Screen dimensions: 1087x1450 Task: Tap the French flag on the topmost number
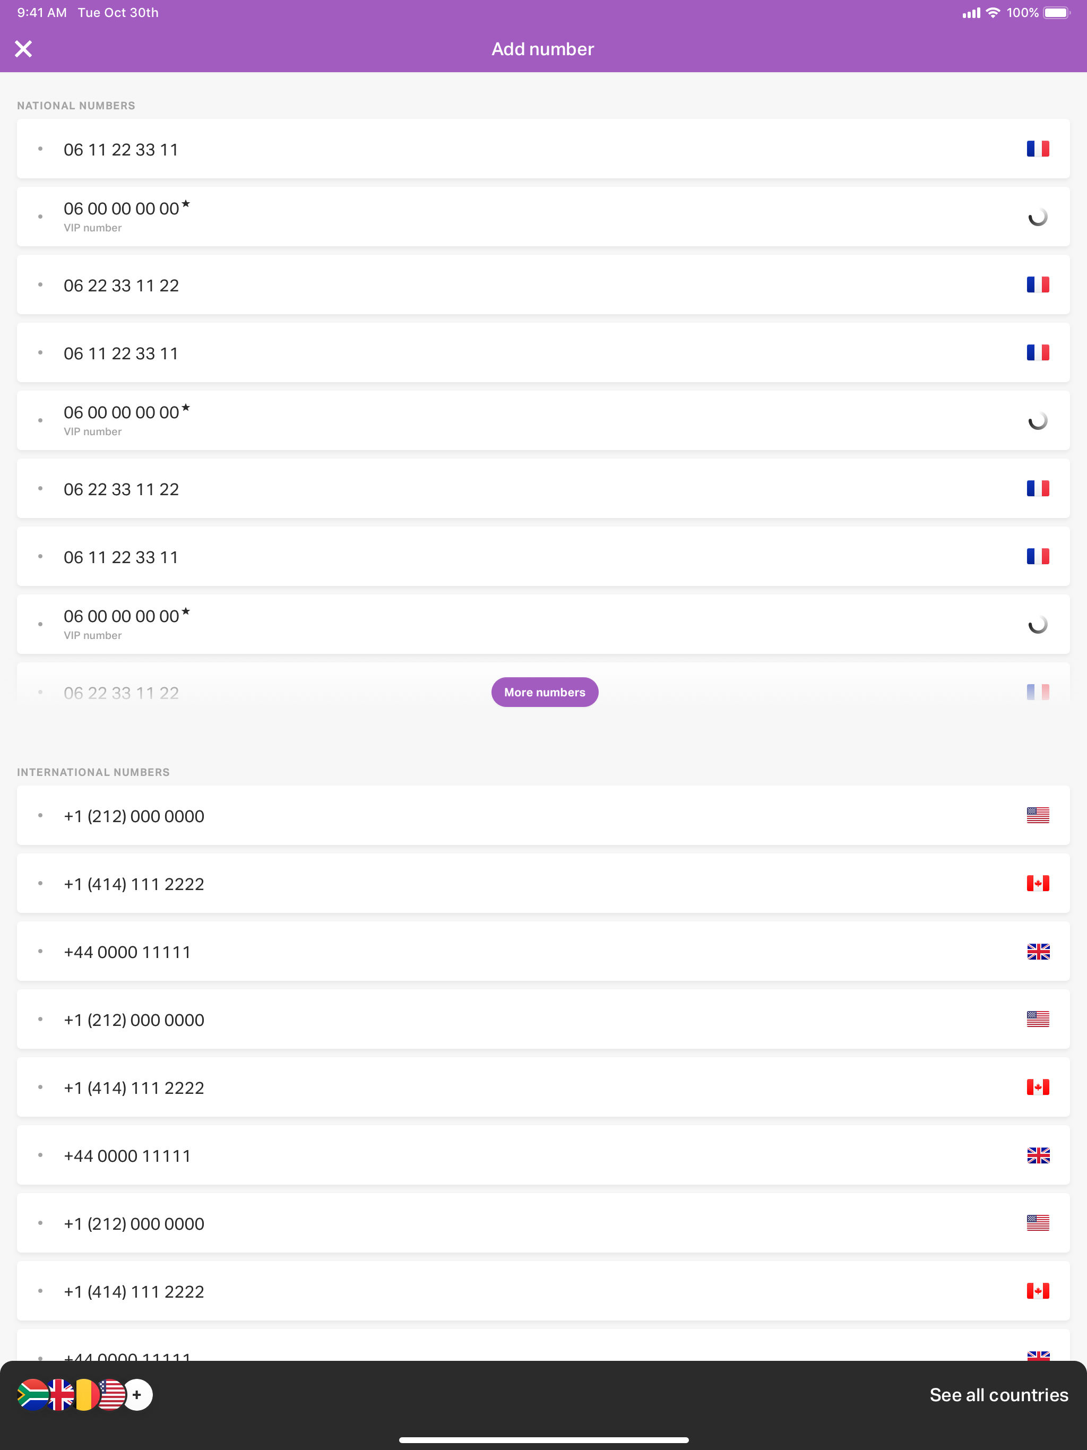pos(1037,149)
